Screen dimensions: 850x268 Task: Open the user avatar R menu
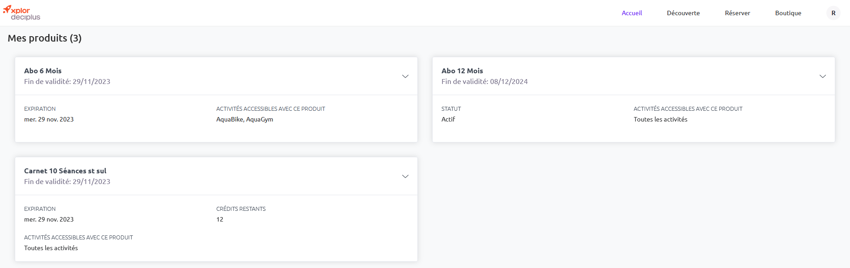tap(833, 13)
